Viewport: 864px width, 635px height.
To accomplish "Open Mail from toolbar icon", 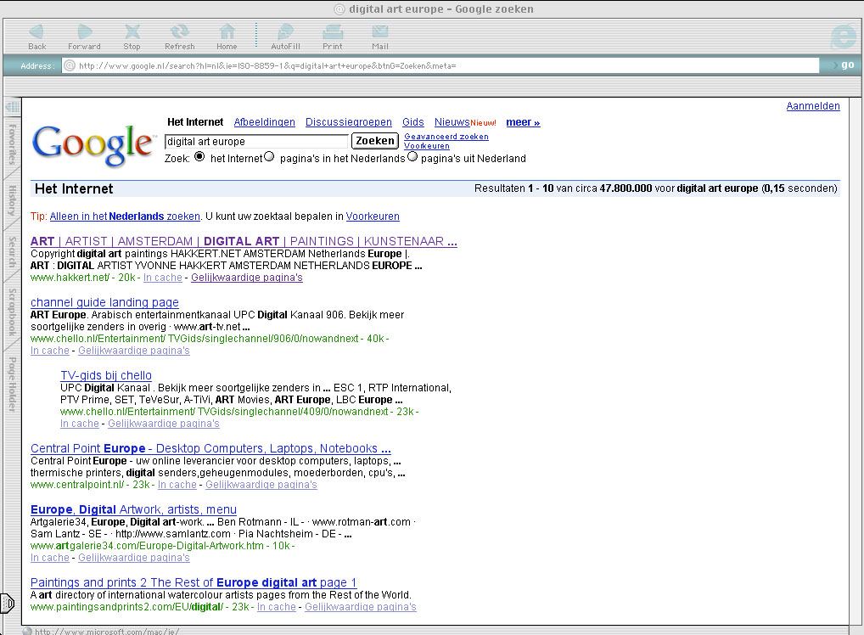I will click(x=379, y=32).
